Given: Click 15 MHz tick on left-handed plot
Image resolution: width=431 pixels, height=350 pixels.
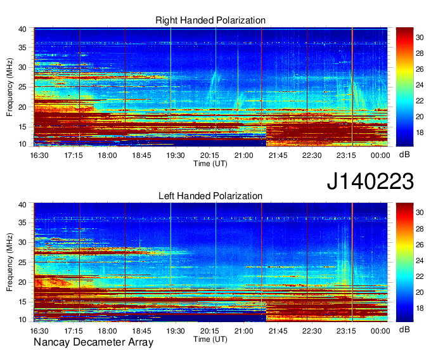Looking at the screenshot, I should pos(22,302).
